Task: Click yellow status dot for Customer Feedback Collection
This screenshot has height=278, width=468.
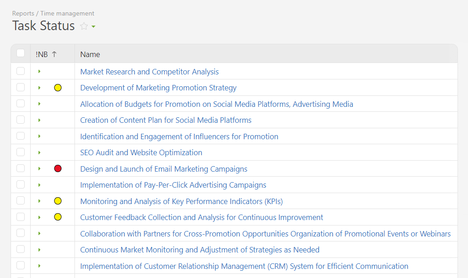Action: click(58, 217)
